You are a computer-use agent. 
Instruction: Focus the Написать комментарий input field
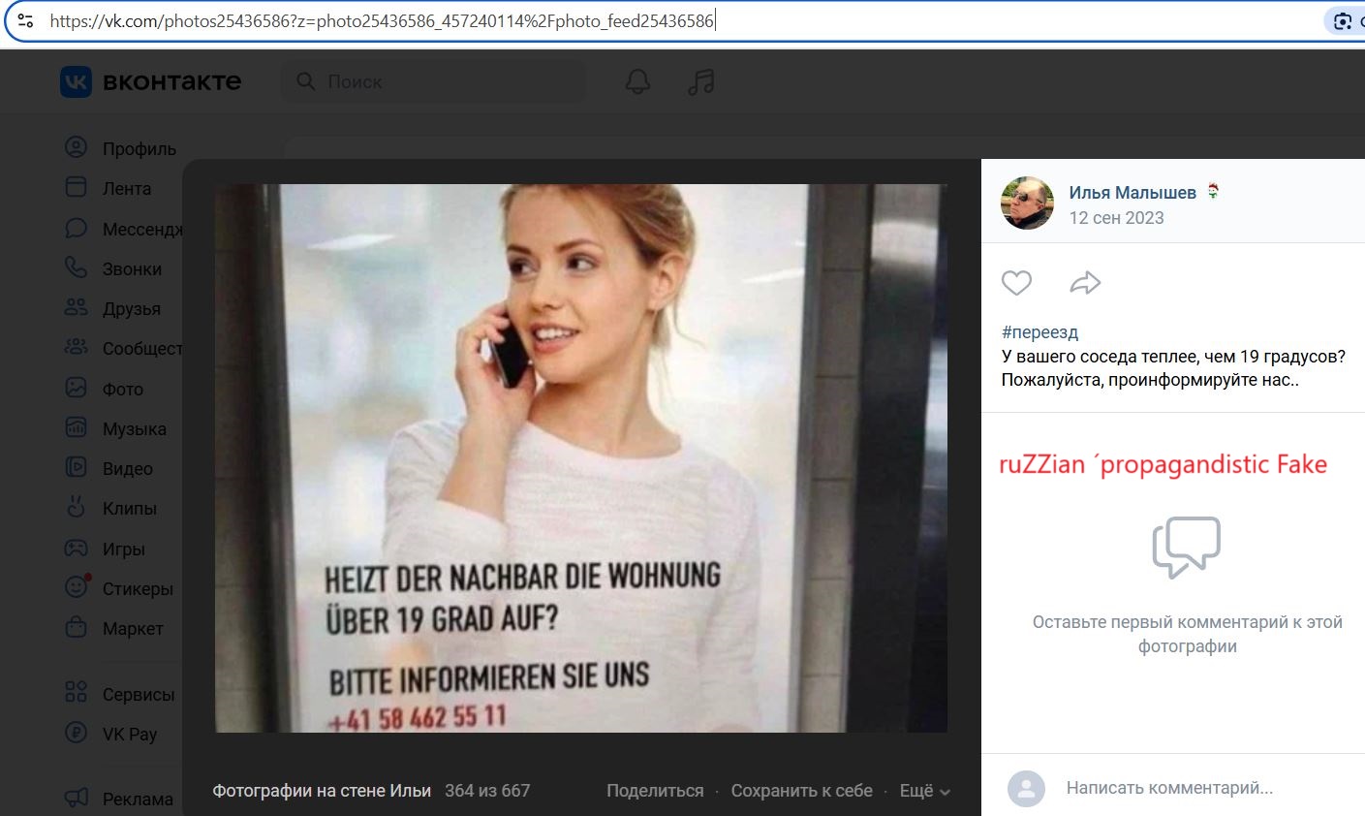tap(1168, 788)
